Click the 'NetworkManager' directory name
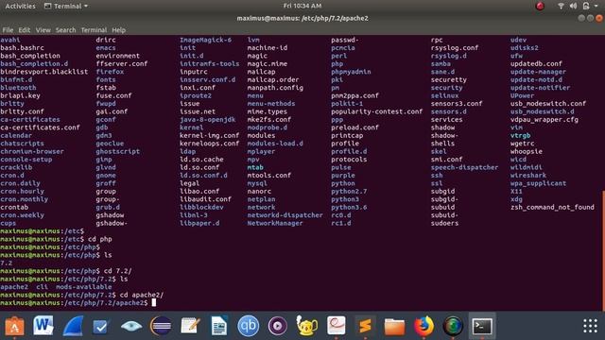The width and height of the screenshot is (605, 340). [275, 223]
